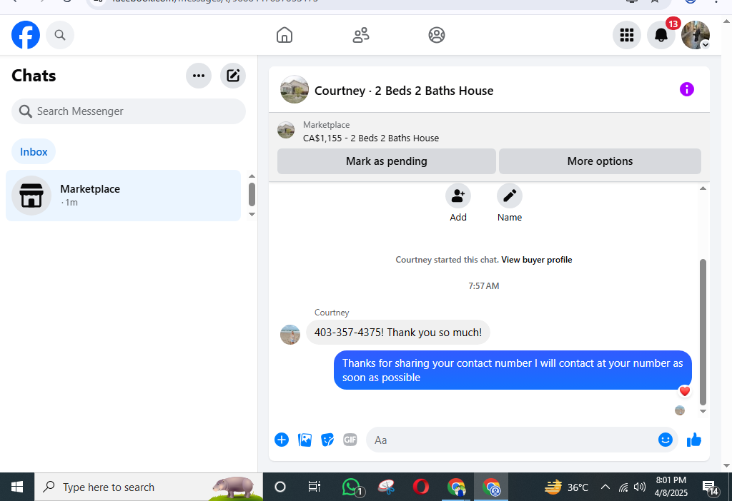Click chat list scrollbar up arrow
The width and height of the screenshot is (732, 501).
pos(252,176)
